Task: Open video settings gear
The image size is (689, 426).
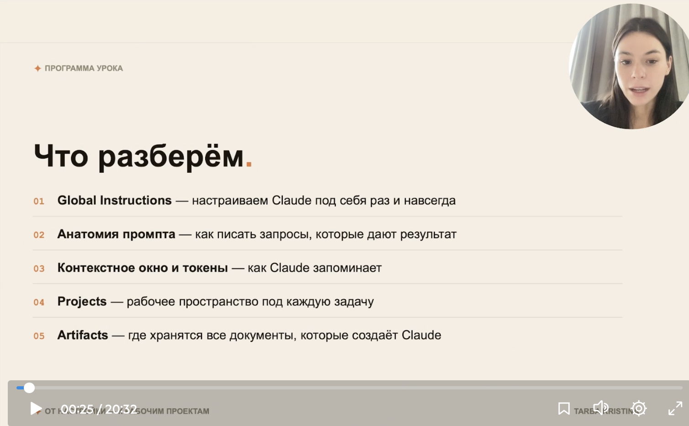Action: click(639, 408)
